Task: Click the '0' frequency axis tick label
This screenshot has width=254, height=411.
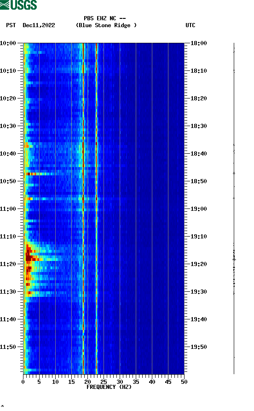Action: tap(23, 382)
